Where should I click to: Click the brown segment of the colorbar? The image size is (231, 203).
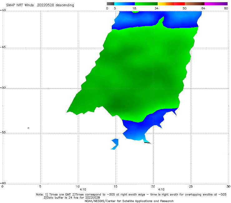(194, 4)
